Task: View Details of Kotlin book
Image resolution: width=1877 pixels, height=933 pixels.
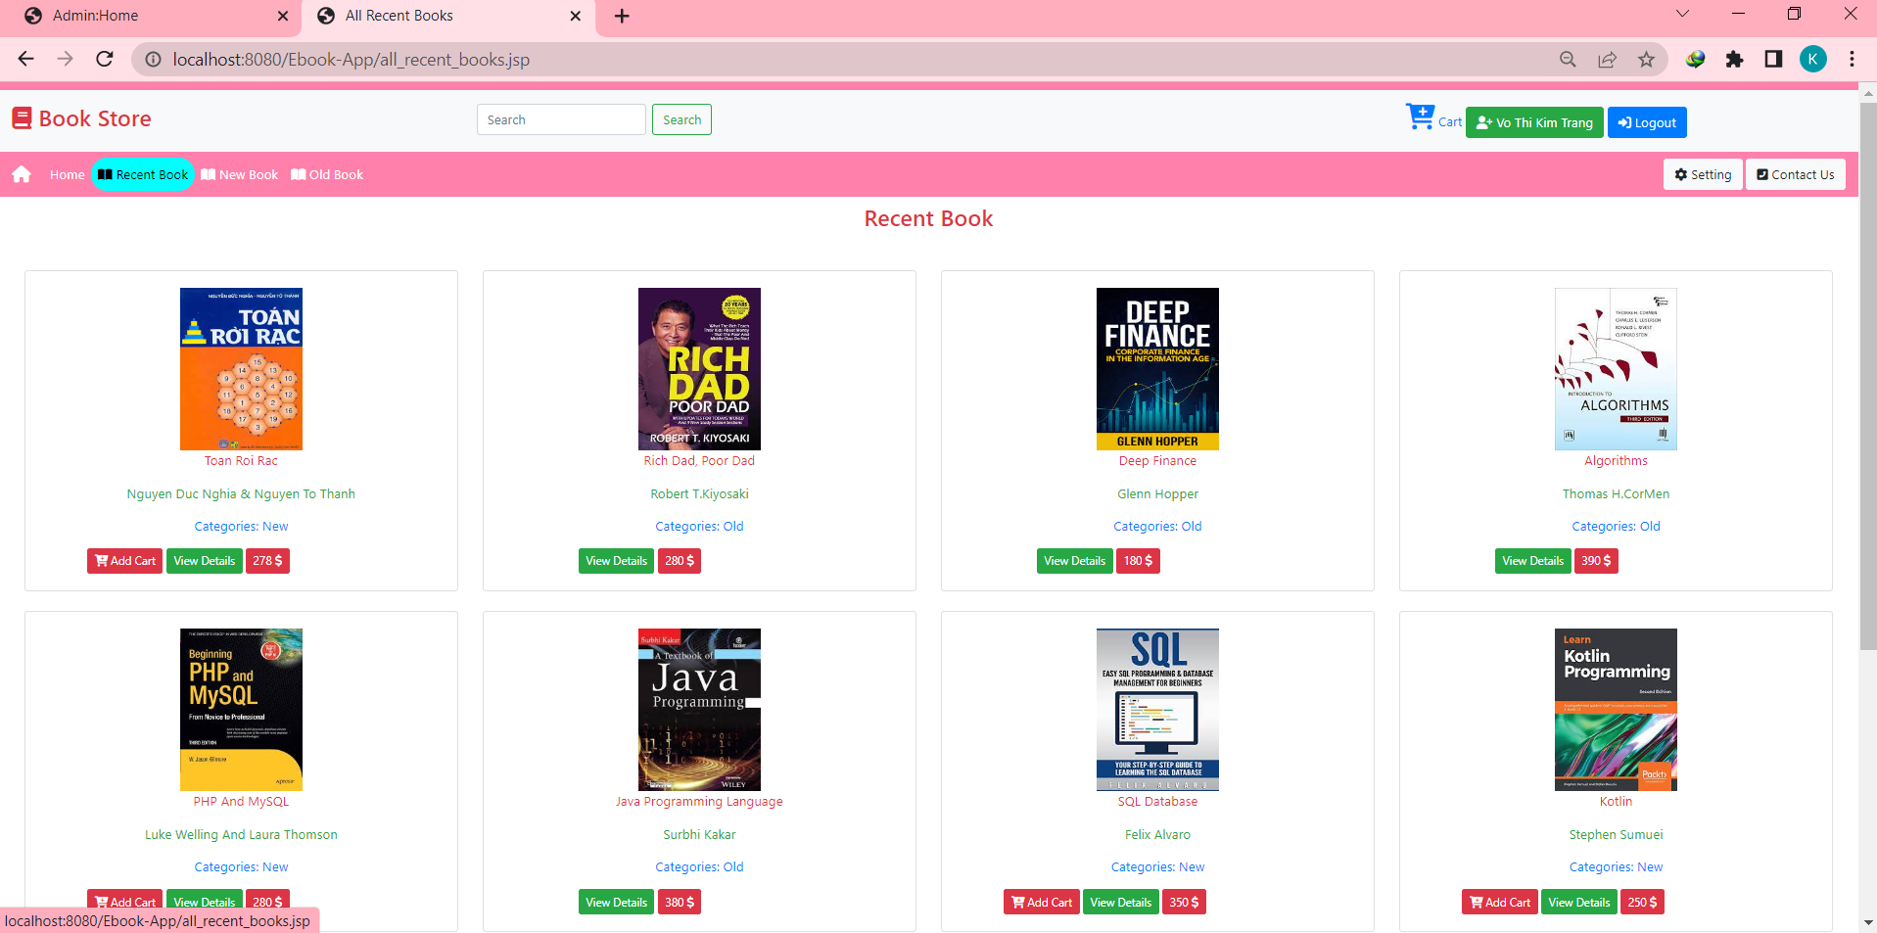Action: [x=1579, y=902]
